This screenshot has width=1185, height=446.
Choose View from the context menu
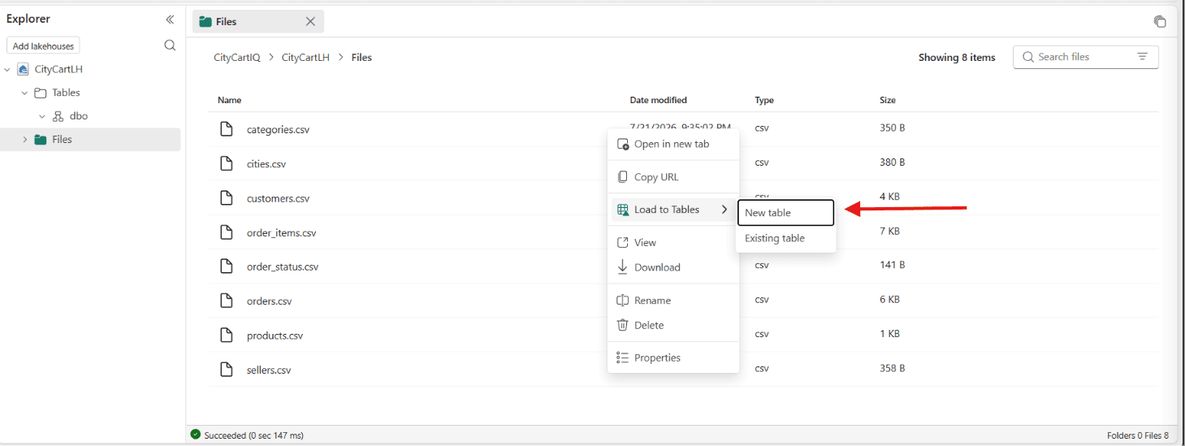click(673, 242)
